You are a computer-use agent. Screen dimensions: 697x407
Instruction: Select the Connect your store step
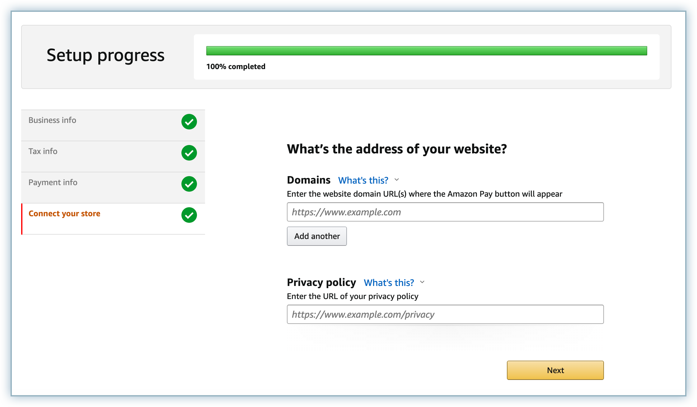64,214
